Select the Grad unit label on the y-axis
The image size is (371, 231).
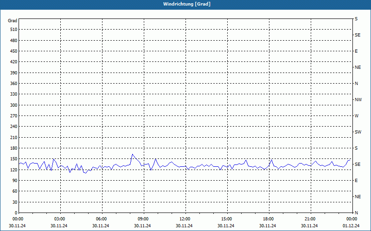click(13, 21)
